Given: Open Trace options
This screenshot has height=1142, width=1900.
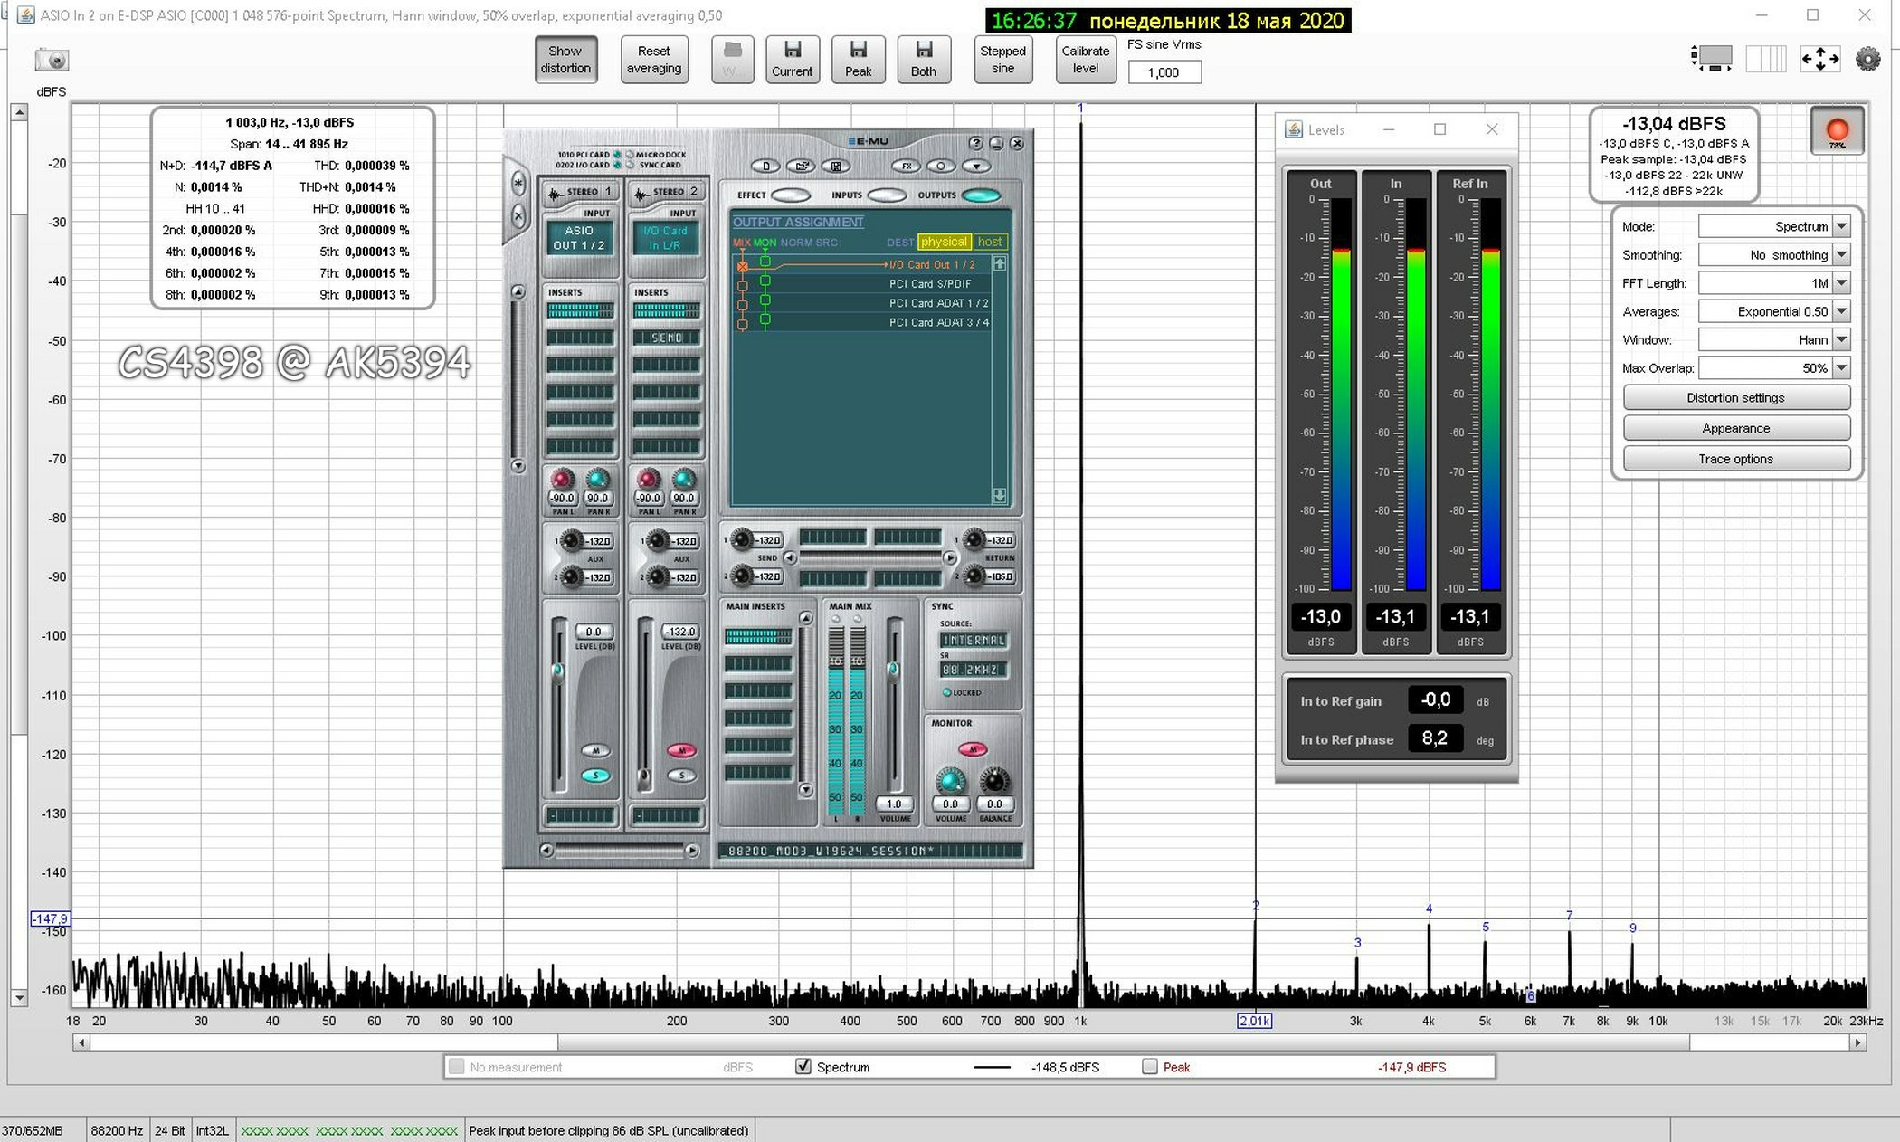Looking at the screenshot, I should tap(1735, 460).
